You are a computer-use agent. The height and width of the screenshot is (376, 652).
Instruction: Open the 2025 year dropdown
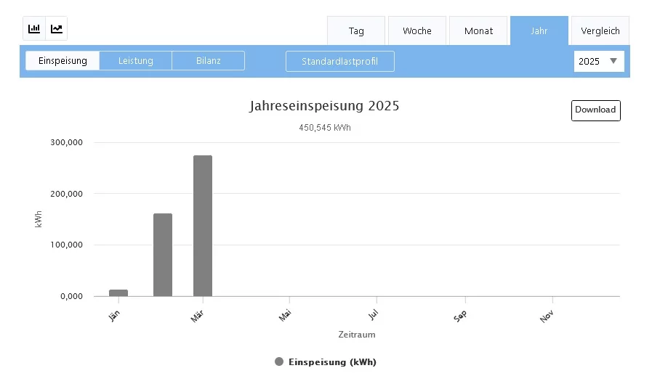598,61
